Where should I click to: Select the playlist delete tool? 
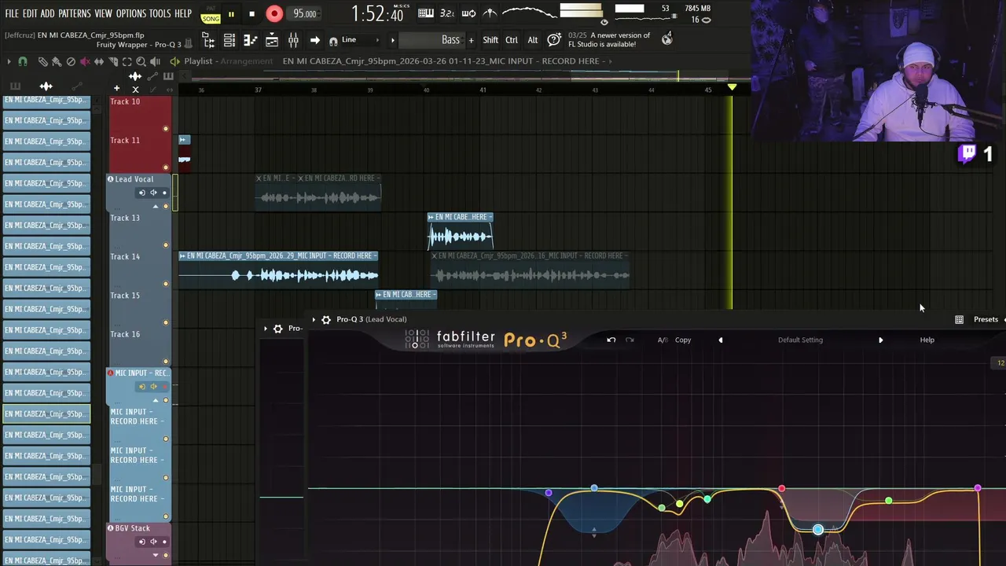point(71,61)
